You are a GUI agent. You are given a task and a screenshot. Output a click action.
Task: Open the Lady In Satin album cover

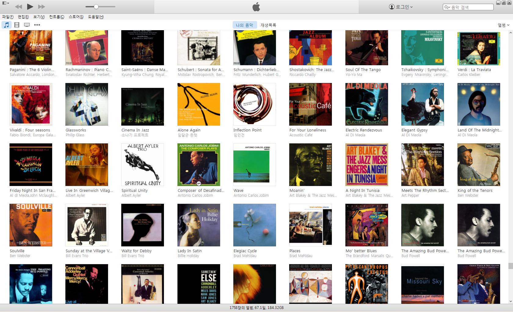[x=198, y=225]
